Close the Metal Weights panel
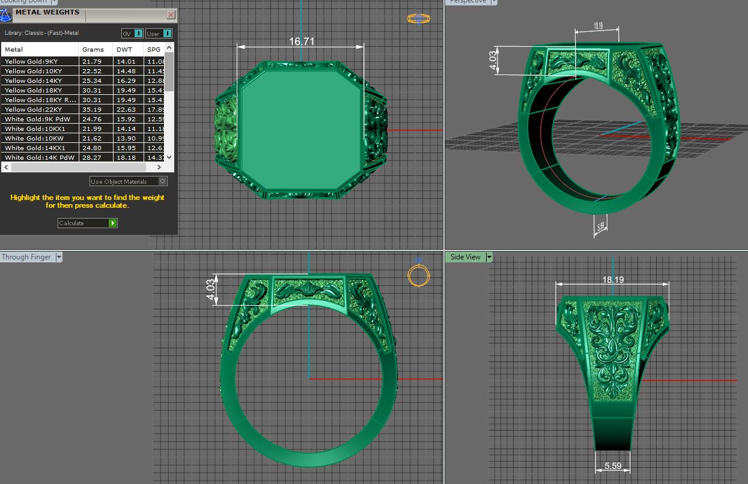748x484 pixels. click(171, 14)
